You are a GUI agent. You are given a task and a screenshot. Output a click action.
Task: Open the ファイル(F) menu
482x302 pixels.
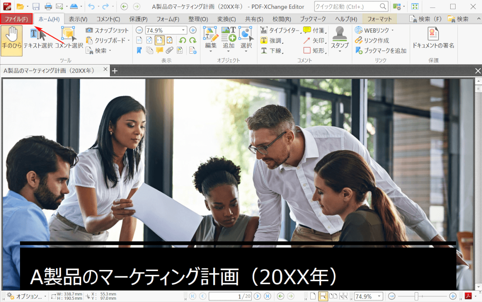16,19
